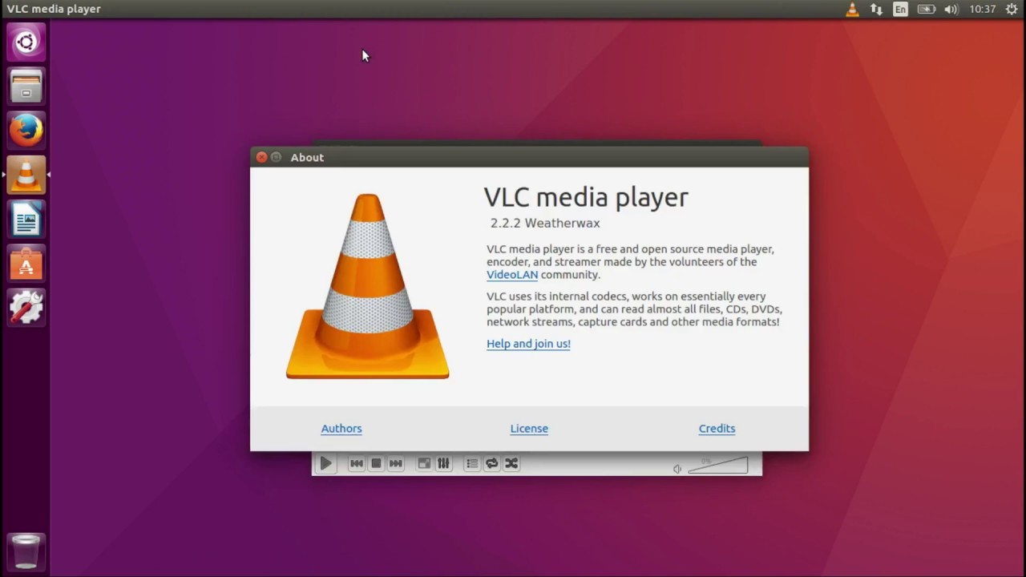Viewport: 1026px width, 577px height.
Task: Open 'En' keyboard layout indicator
Action: tap(901, 10)
